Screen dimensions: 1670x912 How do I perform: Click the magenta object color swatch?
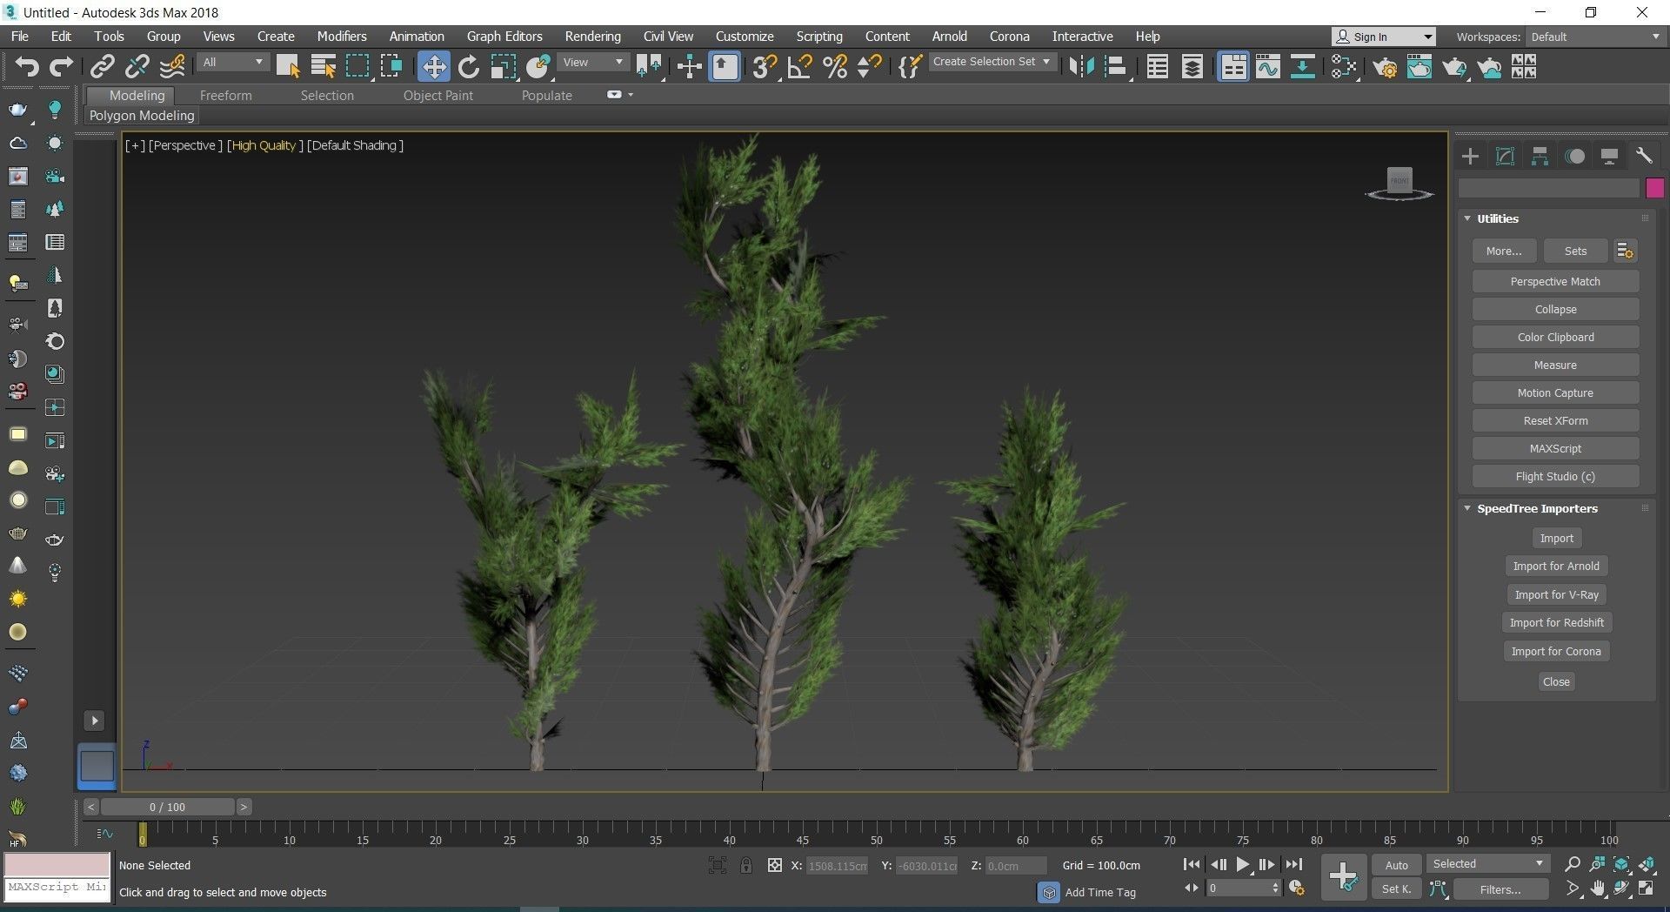[1654, 187]
